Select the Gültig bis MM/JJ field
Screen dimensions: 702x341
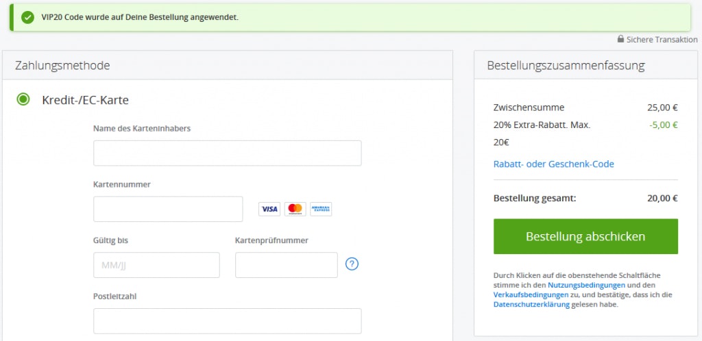coord(156,265)
